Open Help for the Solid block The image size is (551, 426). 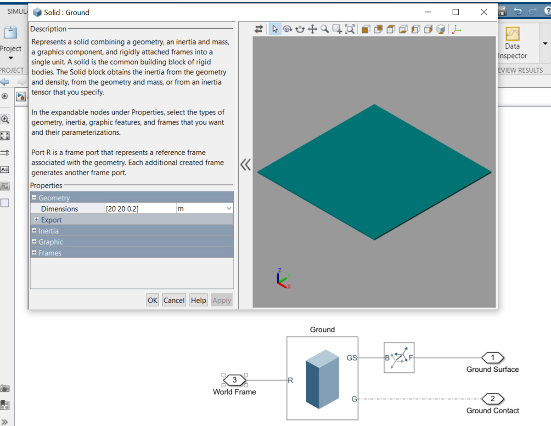[x=198, y=300]
